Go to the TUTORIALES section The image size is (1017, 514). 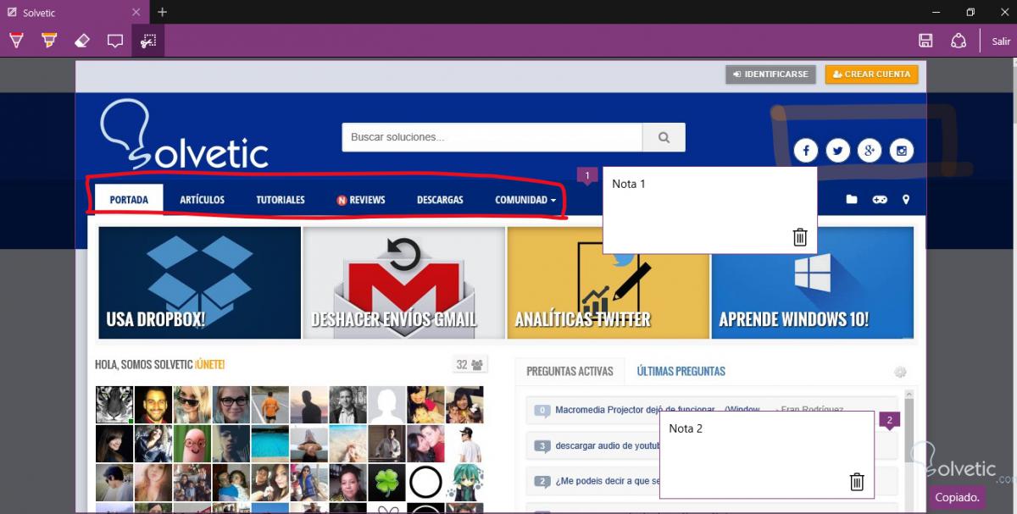281,200
